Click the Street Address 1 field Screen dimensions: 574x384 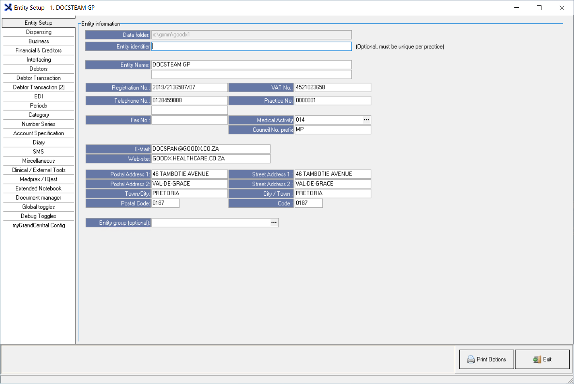[x=333, y=174]
